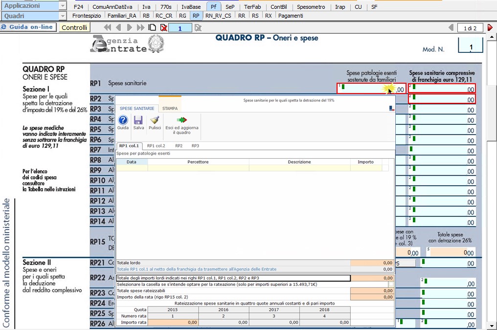Delete module icon with red X
Image resolution: width=497 pixels, height=330 pixels.
(x=163, y=27)
